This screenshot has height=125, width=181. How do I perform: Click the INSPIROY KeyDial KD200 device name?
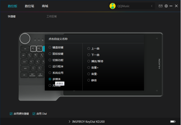point(89,121)
